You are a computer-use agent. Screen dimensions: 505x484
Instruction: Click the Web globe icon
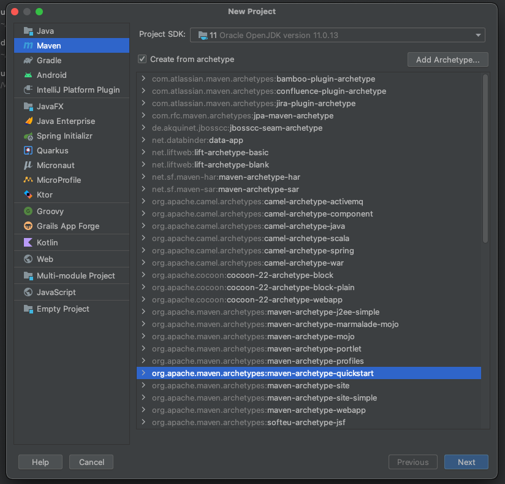pos(28,259)
